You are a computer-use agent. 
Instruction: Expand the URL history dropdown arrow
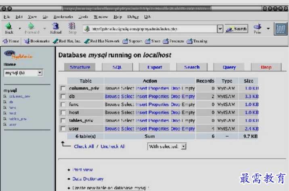click(x=220, y=29)
